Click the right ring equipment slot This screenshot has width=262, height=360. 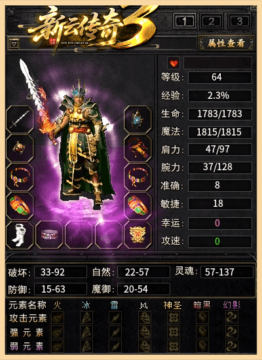pos(138,206)
